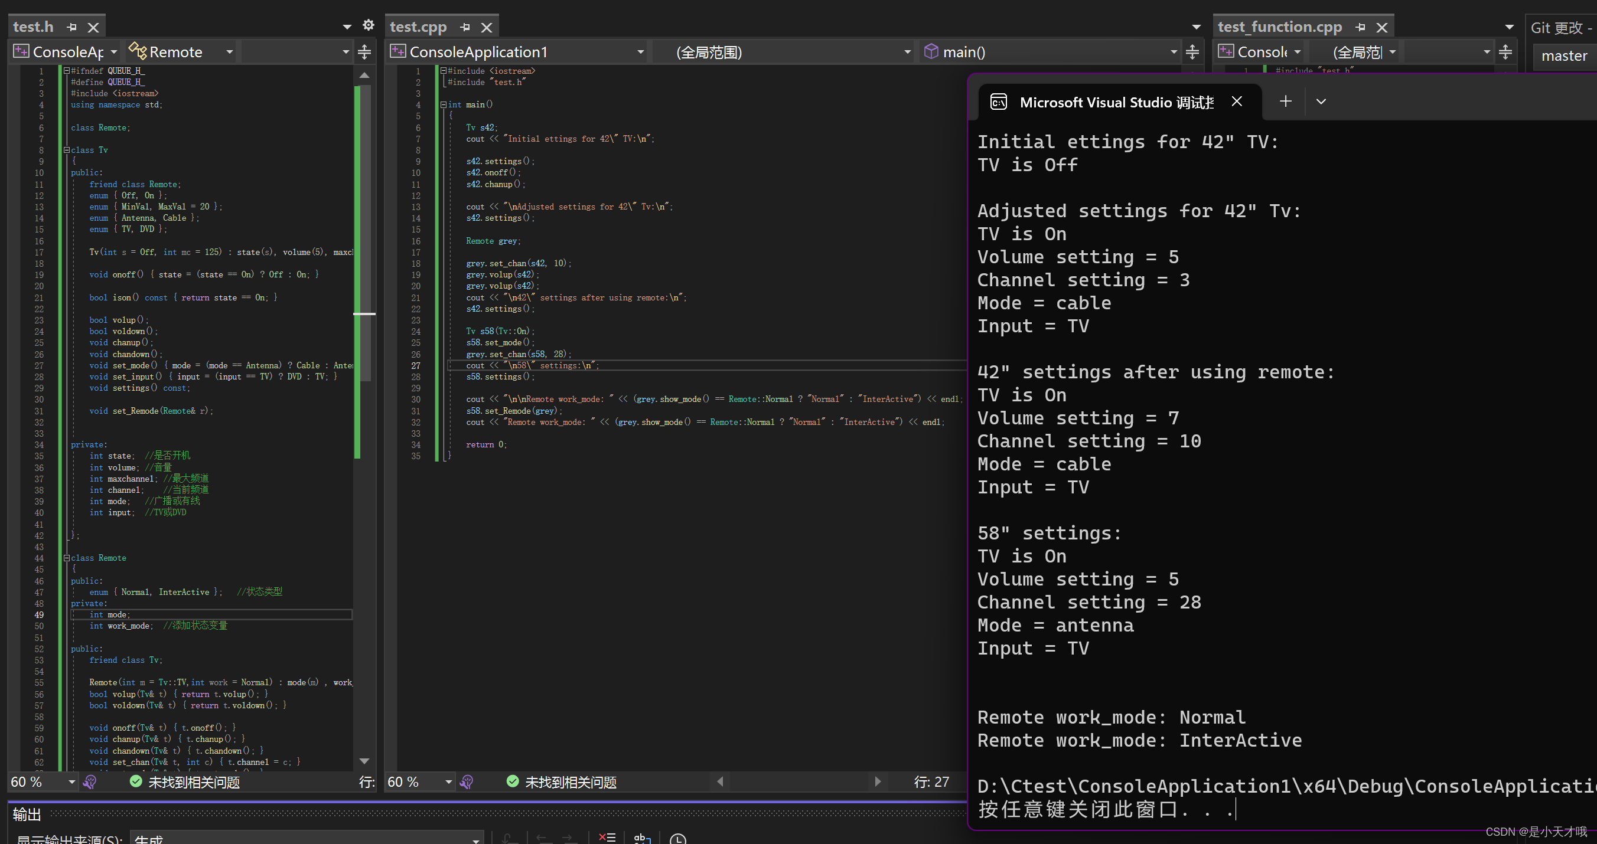Click 未找到相关问题 under test.h
This screenshot has height=844, width=1597.
point(194,782)
